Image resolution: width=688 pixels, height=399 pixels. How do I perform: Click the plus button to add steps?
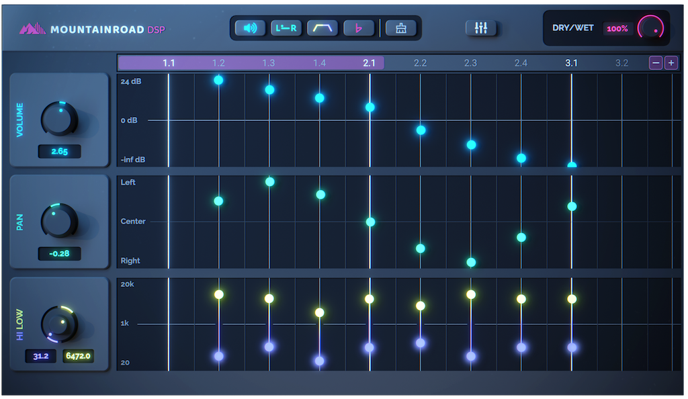tap(671, 63)
